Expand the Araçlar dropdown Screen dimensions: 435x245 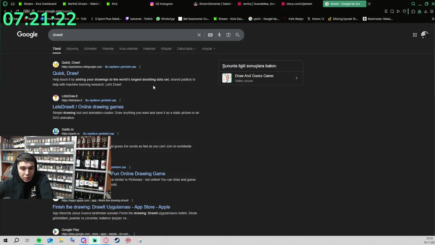208,49
